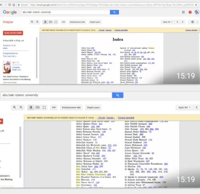Click previous page arrow in lower enlarged toolbar

[x=197, y=107]
